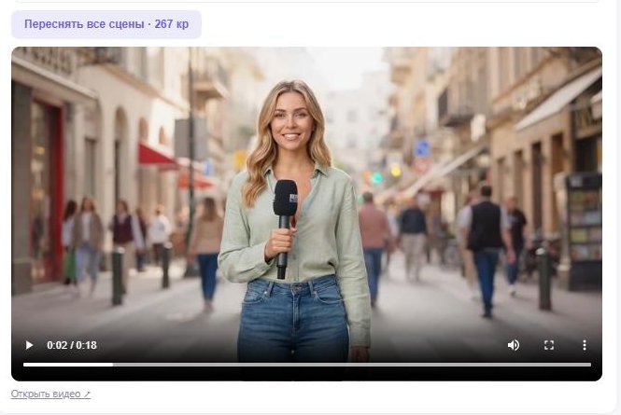The image size is (621, 415).
Task: Open fullscreen mode for the video
Action: (549, 345)
